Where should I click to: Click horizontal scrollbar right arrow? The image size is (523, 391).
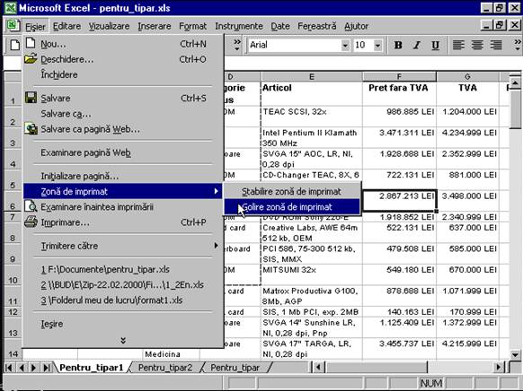pyautogui.click(x=499, y=368)
